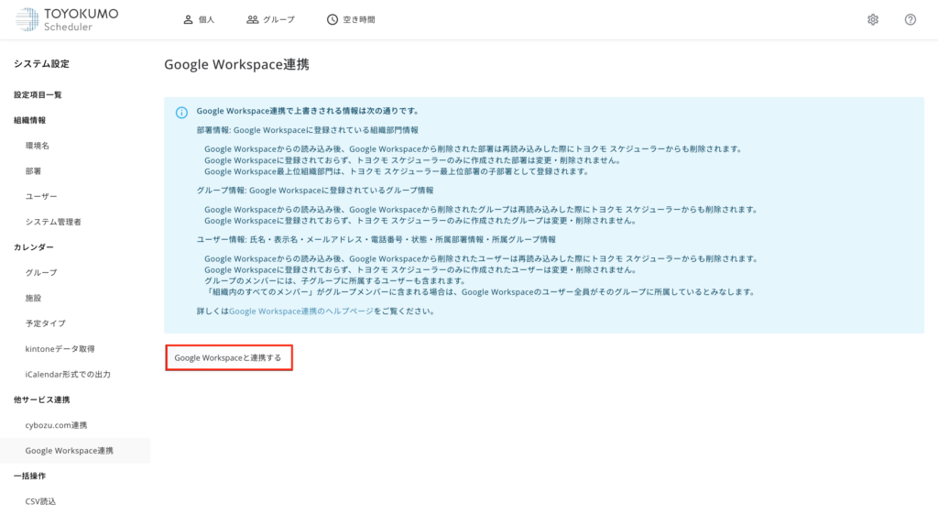
Task: Select 予定タイプ in sidebar
Action: tap(46, 323)
